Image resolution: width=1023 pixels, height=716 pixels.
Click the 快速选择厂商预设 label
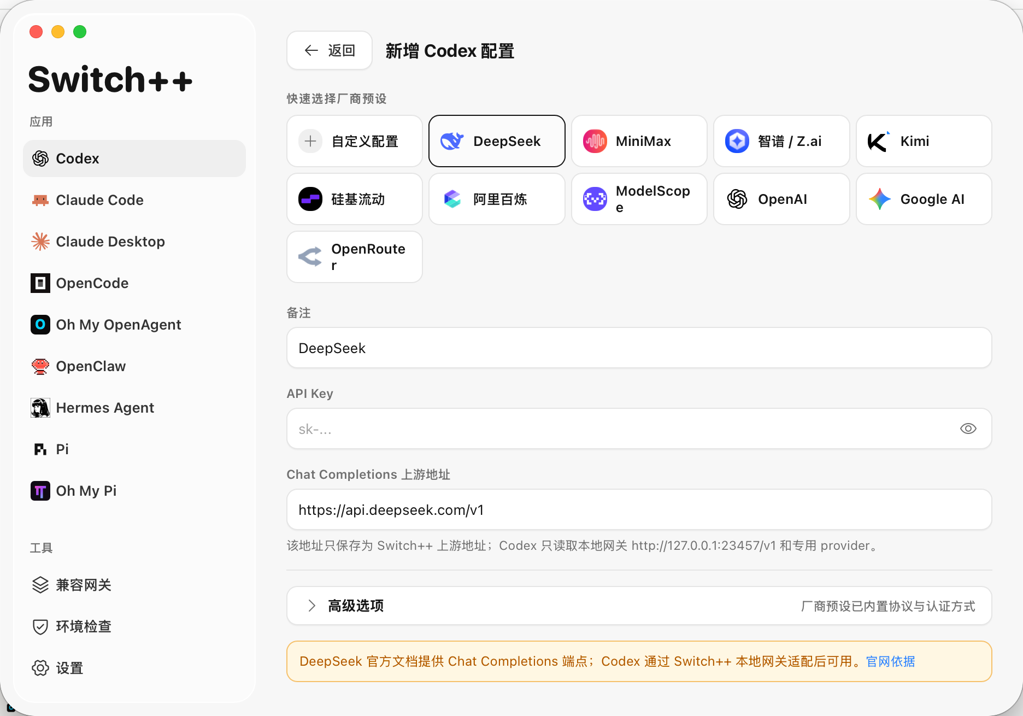(x=337, y=98)
